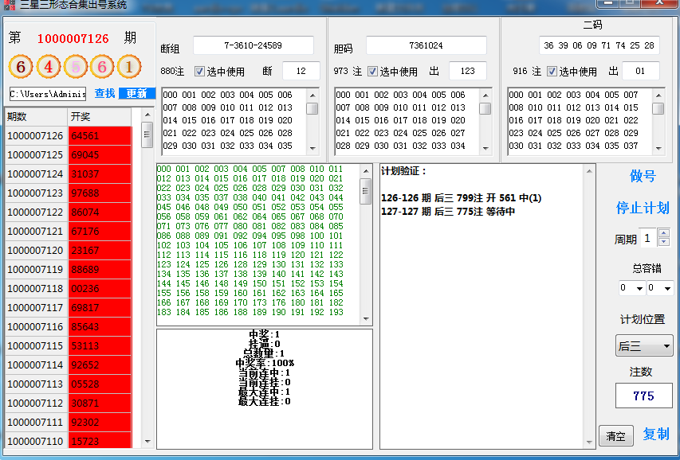Click the scroll-down arrow of the draw history list
The height and width of the screenshot is (460, 680).
click(x=147, y=441)
